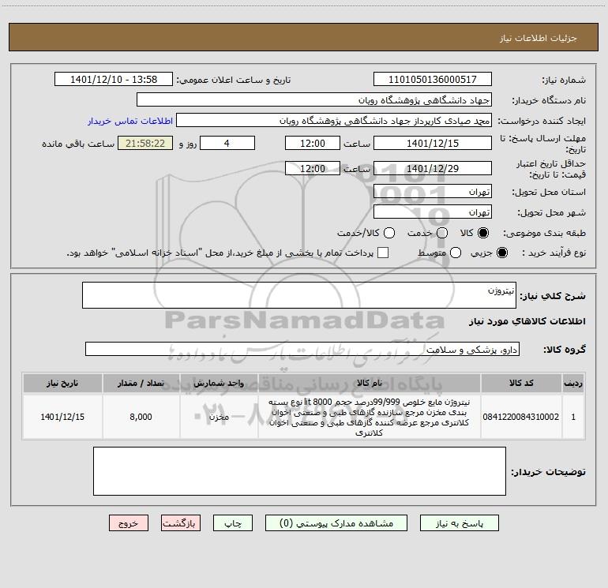This screenshot has height=588, width=608.
Task: Click the تعداد / مقدار column header
Action: (x=141, y=383)
